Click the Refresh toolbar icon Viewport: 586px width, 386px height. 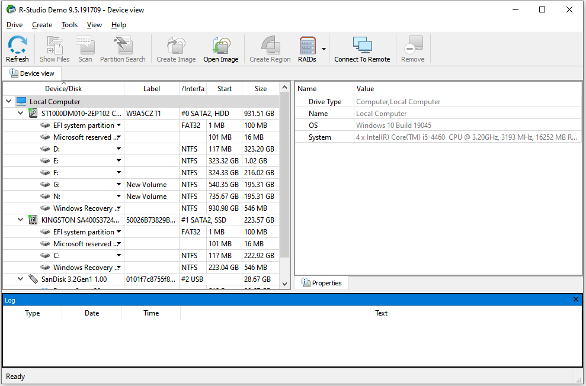17,49
